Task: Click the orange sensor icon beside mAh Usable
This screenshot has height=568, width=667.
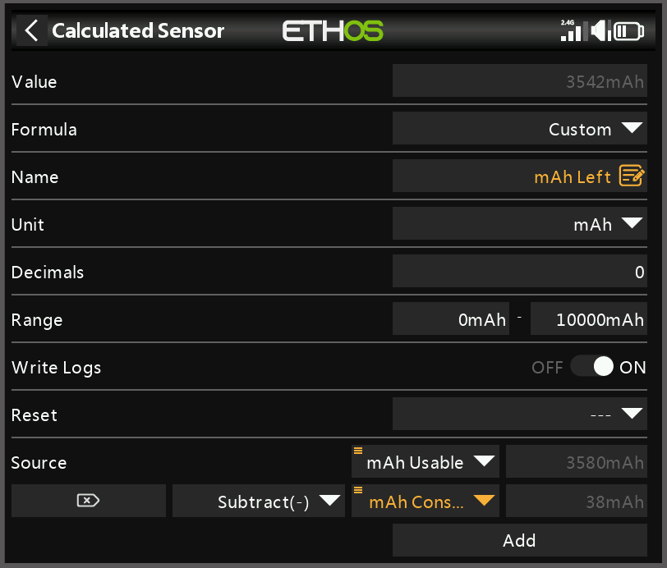Action: 358,451
